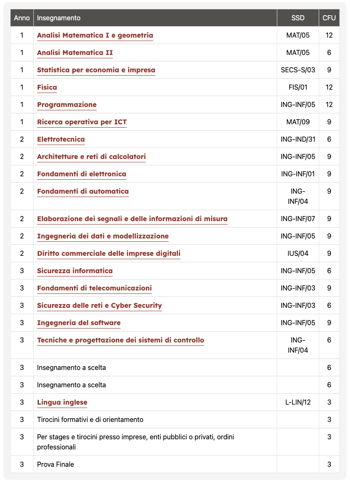Open Architetture e reti di calcolatori

point(91,157)
